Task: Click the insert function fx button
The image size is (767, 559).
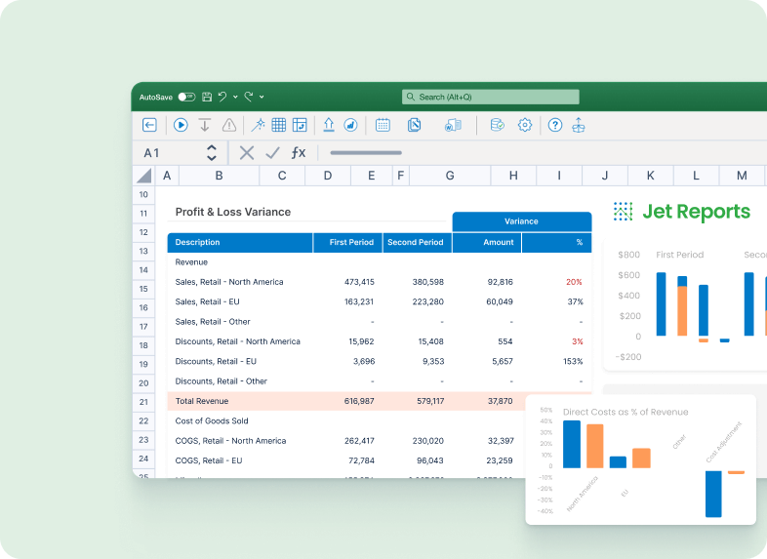Action: [299, 153]
